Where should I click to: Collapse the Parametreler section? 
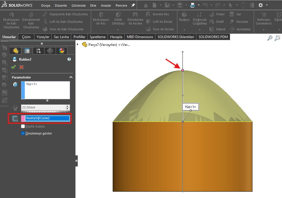coord(71,77)
